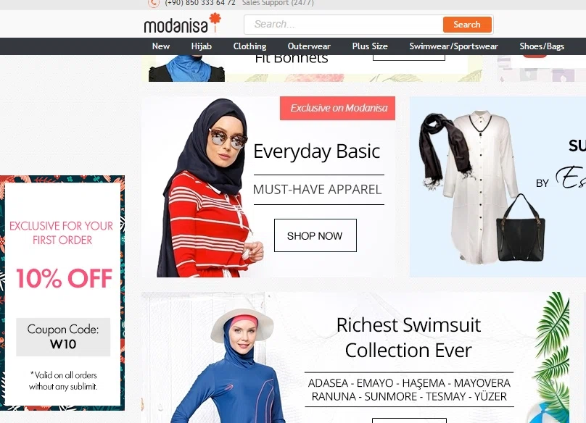Select Outerwear in the navigation bar
This screenshot has width=586, height=423.
pyautogui.click(x=309, y=46)
